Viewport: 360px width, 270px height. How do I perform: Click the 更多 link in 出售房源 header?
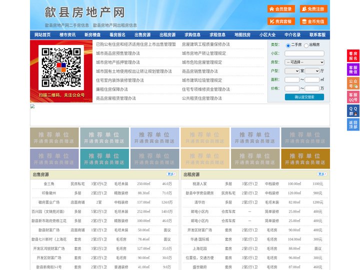(x=171, y=174)
